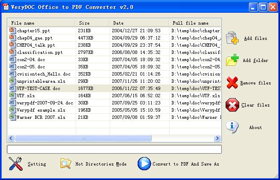Click the Clear files button label

(x=255, y=105)
